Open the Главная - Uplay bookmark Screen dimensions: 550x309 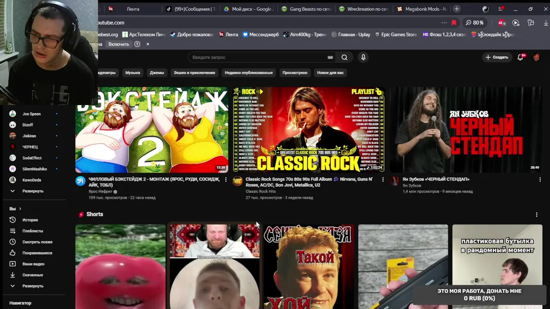pyautogui.click(x=351, y=34)
